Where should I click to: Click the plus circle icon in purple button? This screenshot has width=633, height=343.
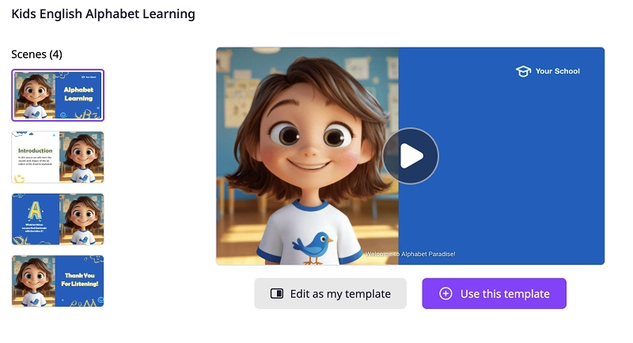tap(445, 294)
